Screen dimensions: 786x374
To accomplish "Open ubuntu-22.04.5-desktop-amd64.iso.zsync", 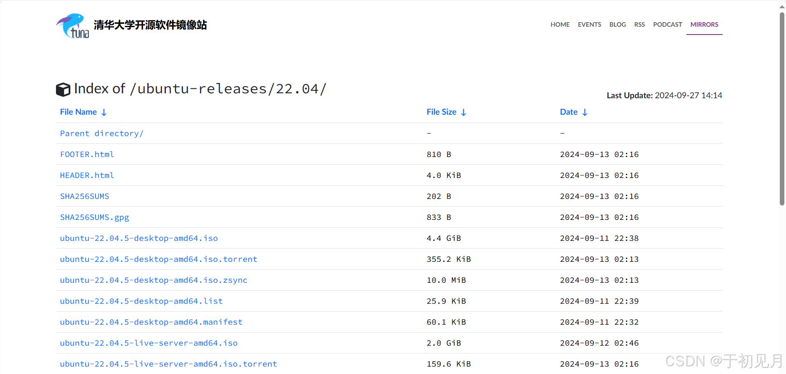I will pyautogui.click(x=153, y=280).
